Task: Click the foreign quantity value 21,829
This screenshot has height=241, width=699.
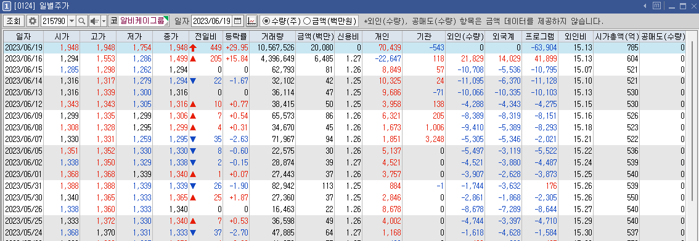Action: pos(473,58)
